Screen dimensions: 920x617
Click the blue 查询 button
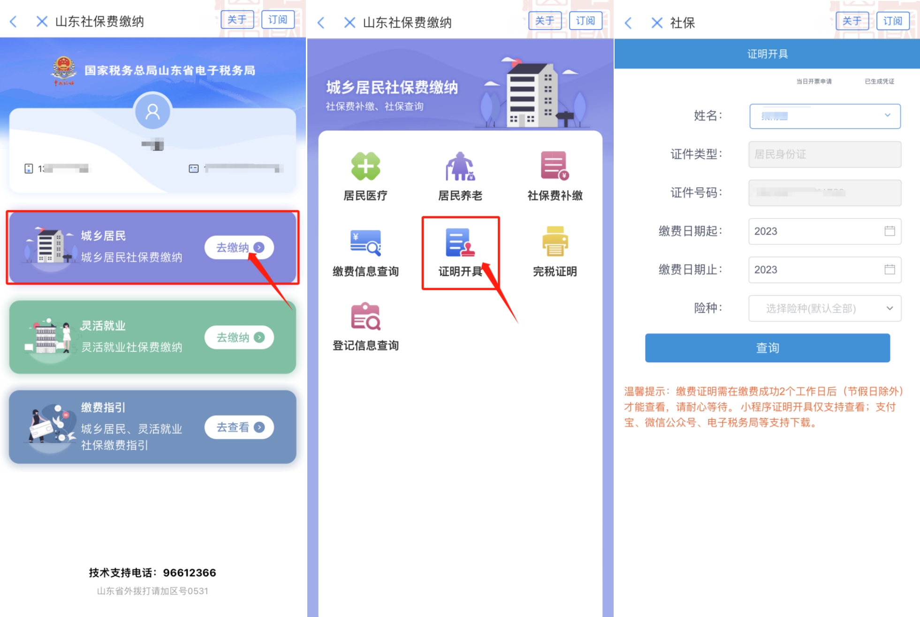[767, 348]
